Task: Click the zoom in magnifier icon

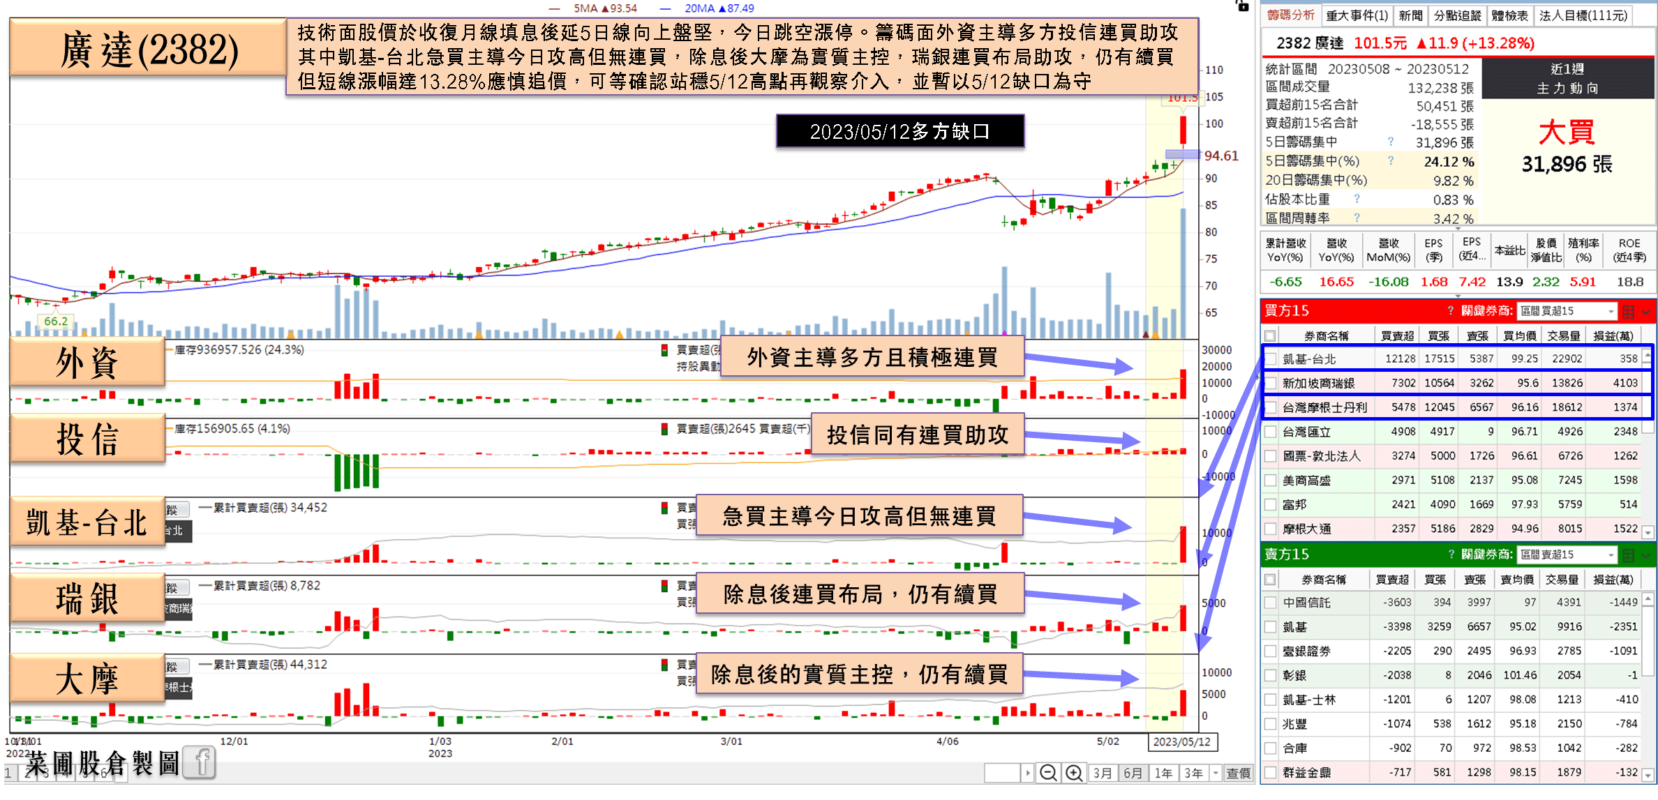Action: [1074, 773]
